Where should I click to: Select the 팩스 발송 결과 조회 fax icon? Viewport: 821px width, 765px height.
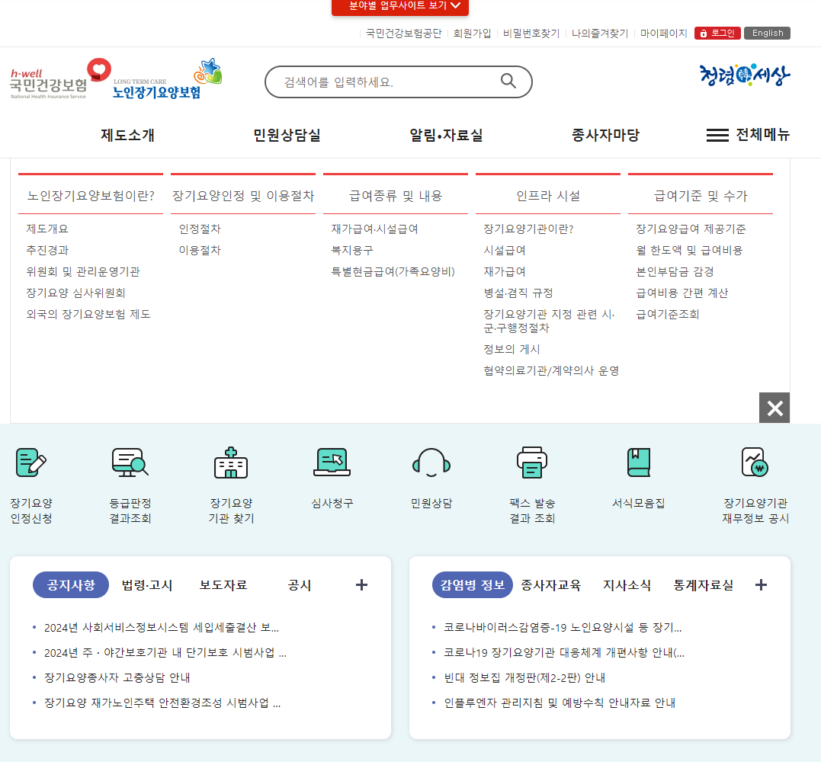point(531,463)
